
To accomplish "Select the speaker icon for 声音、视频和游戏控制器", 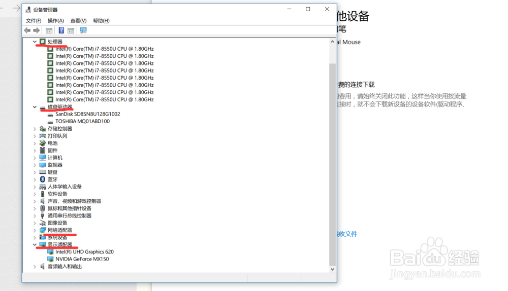I will [x=43, y=201].
